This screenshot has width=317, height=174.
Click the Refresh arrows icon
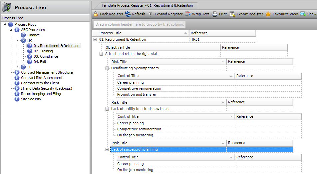[x=128, y=14]
